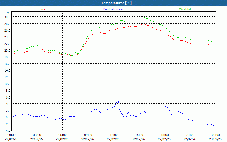227x142 pixels.
Task: Click the Temperaturas [°C] chart title
Action: [x=117, y=3]
